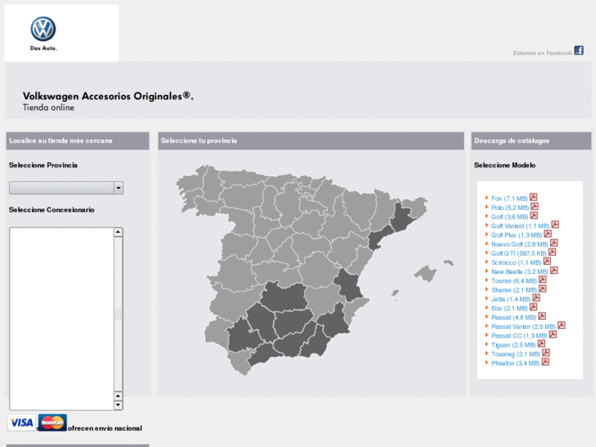The height and width of the screenshot is (447, 596).
Task: Open the Nuevo Golf (2,9 MB) link
Action: [520, 244]
